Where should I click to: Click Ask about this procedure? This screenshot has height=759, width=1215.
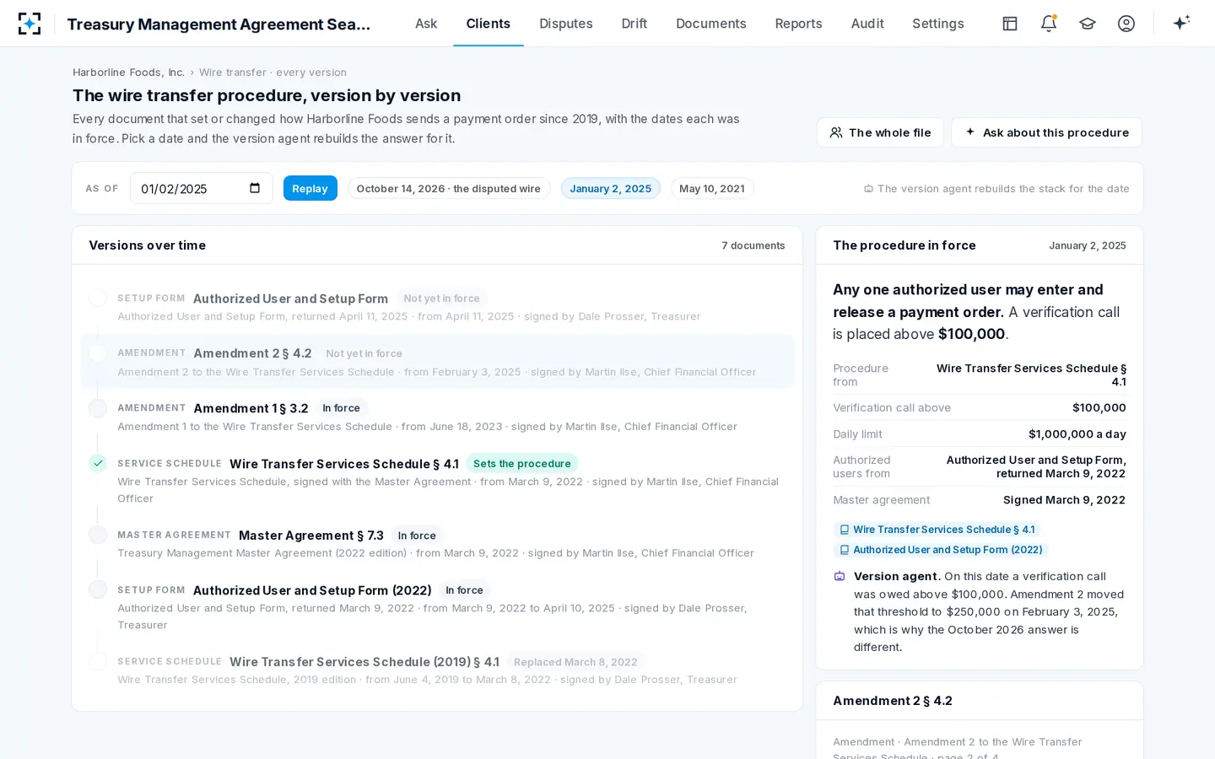click(x=1046, y=132)
